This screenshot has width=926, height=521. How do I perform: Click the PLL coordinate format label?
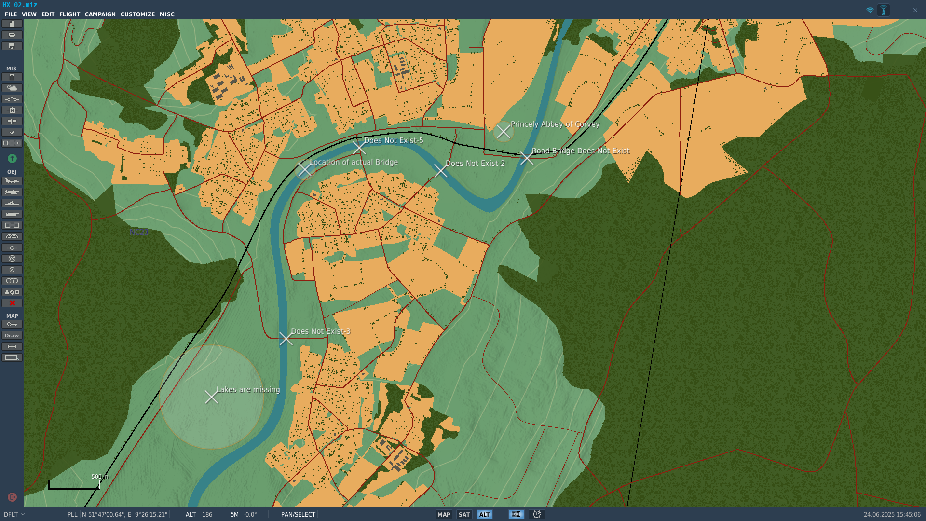72,515
